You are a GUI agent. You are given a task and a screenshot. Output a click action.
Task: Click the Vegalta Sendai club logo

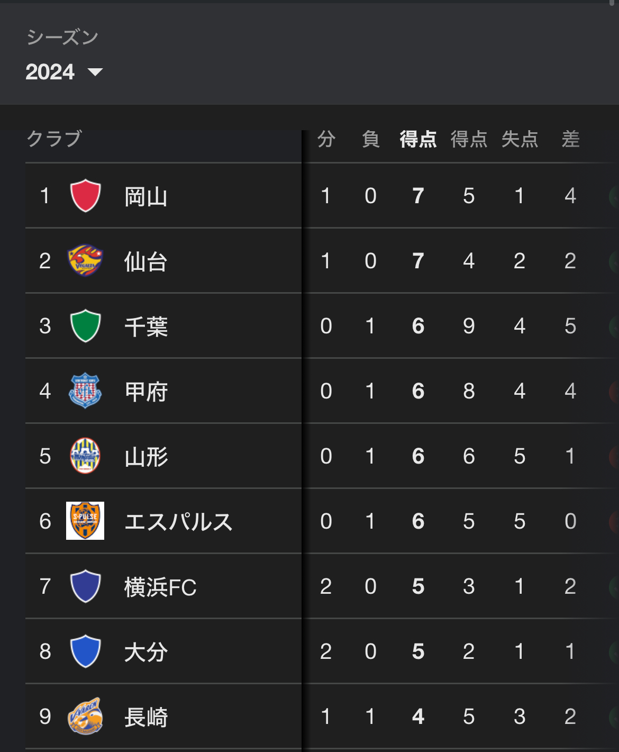(85, 260)
